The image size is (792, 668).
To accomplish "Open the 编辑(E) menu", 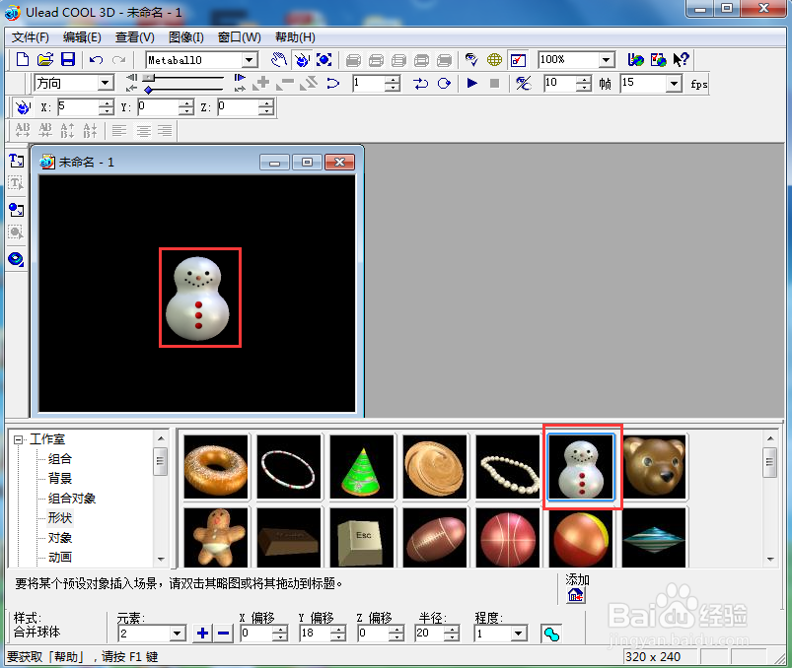I will [82, 37].
